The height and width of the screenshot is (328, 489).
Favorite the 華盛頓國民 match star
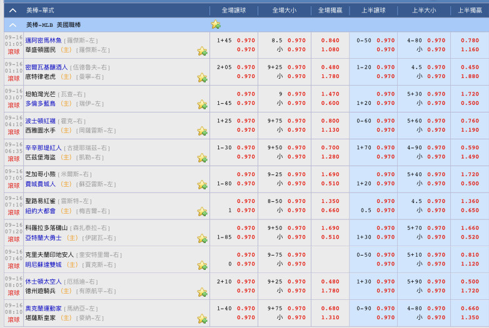202,51
